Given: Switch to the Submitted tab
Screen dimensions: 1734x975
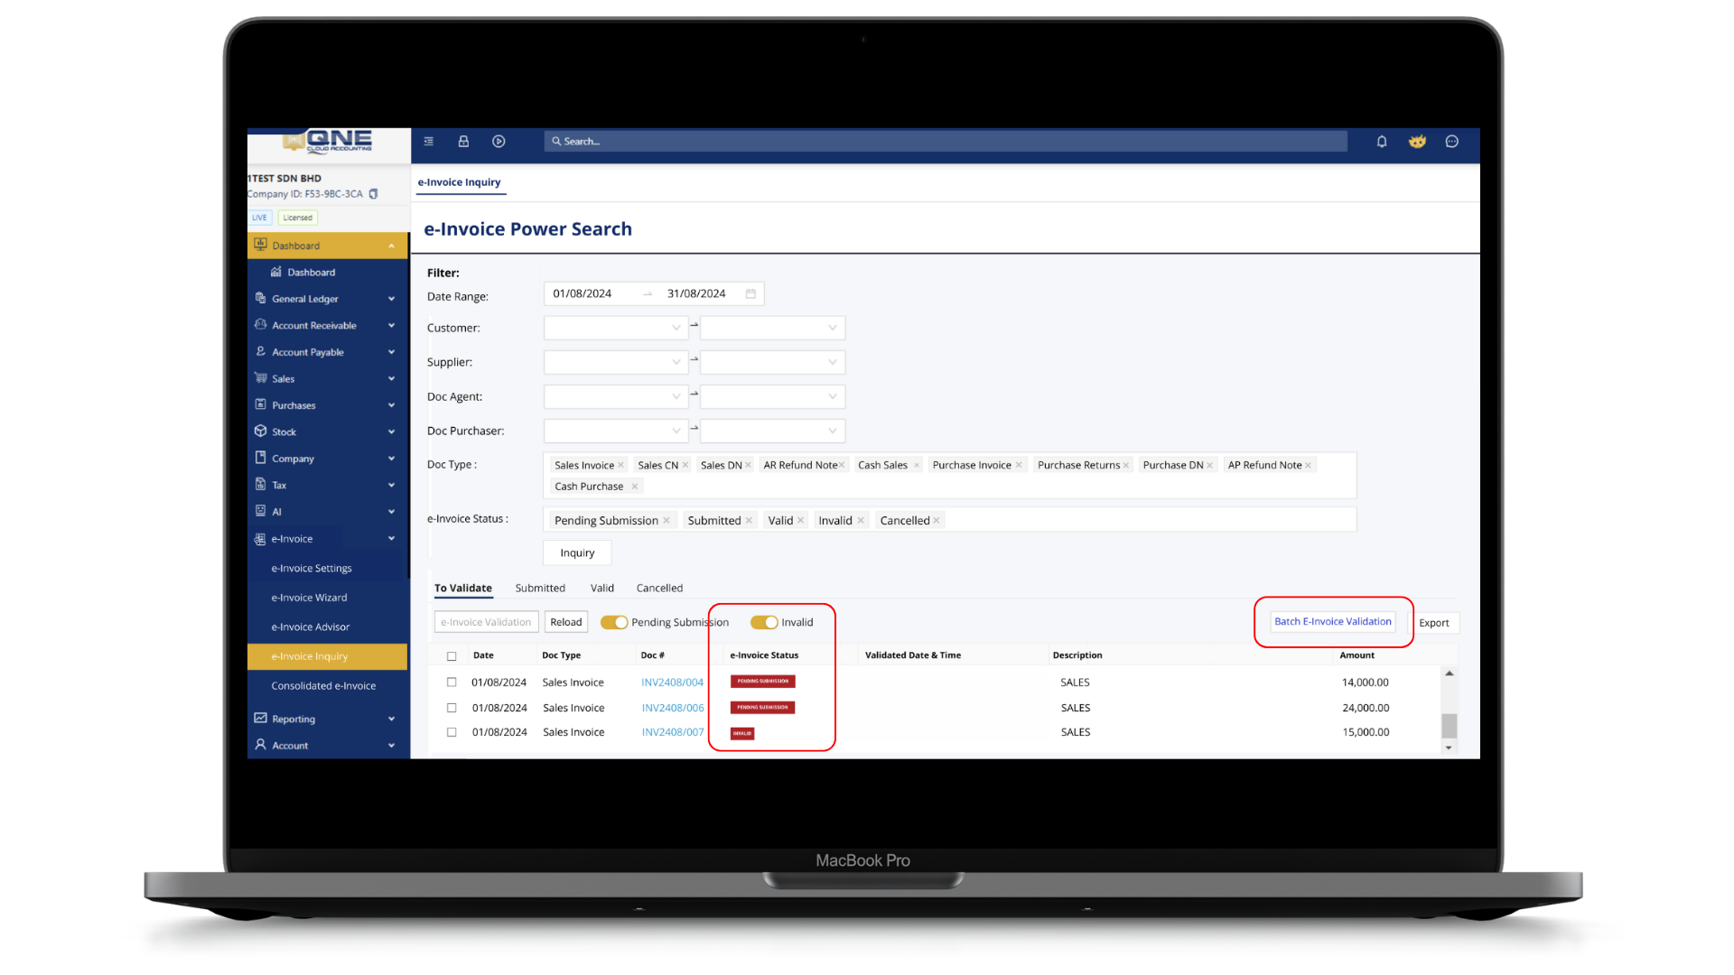Looking at the screenshot, I should 540,588.
